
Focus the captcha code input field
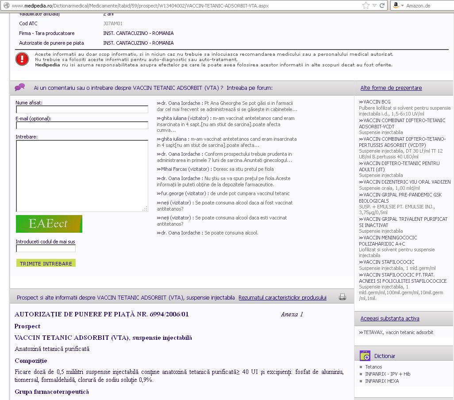(46, 248)
